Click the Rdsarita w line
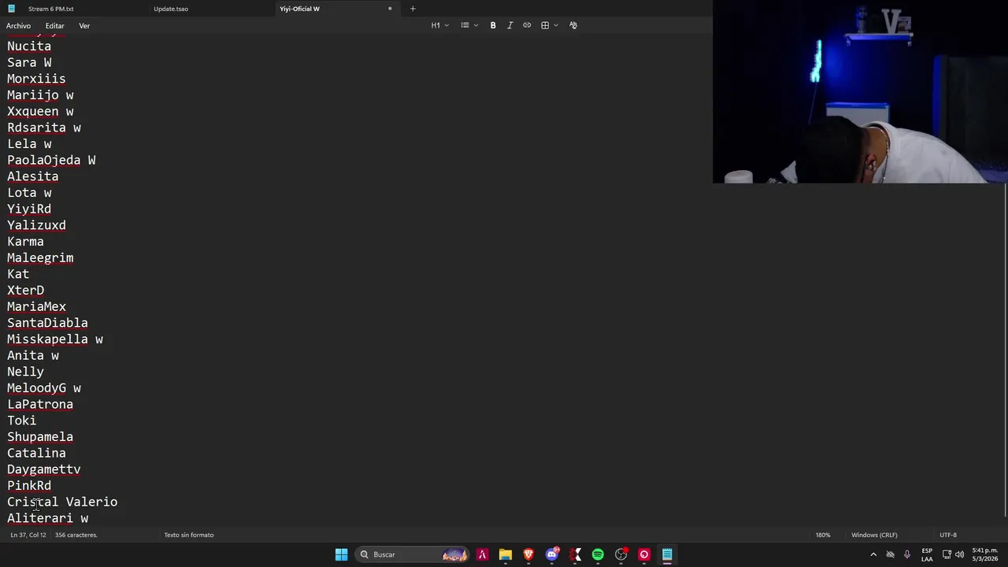Viewport: 1008px width, 567px height. 44,128
